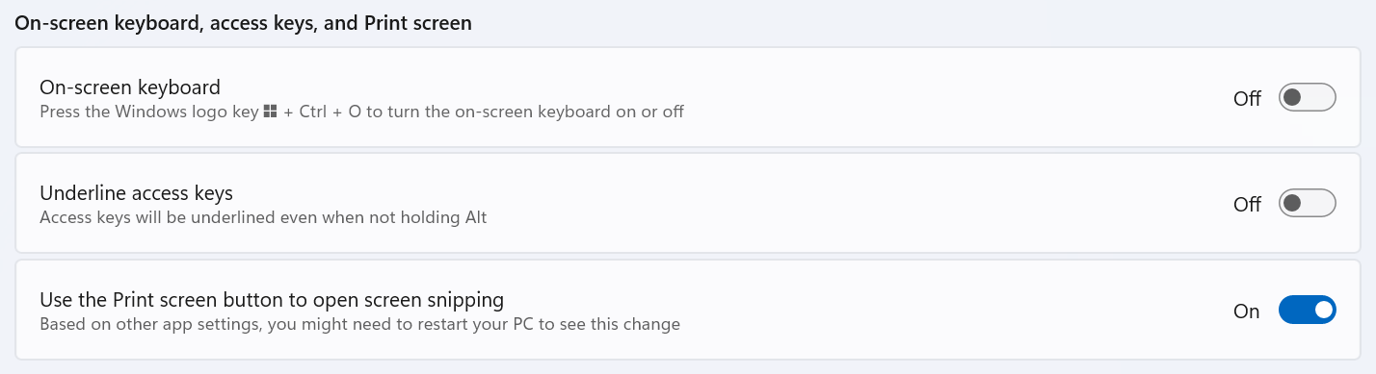Click the Access keys will be underlined description
Image resolution: width=1376 pixels, height=374 pixels.
pyautogui.click(x=263, y=217)
